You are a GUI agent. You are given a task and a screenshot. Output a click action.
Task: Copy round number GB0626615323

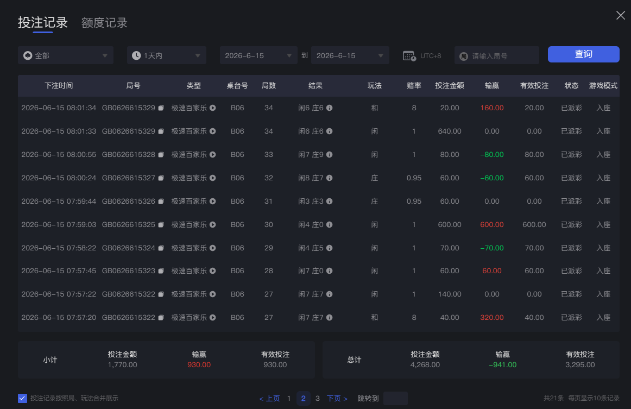(x=161, y=271)
